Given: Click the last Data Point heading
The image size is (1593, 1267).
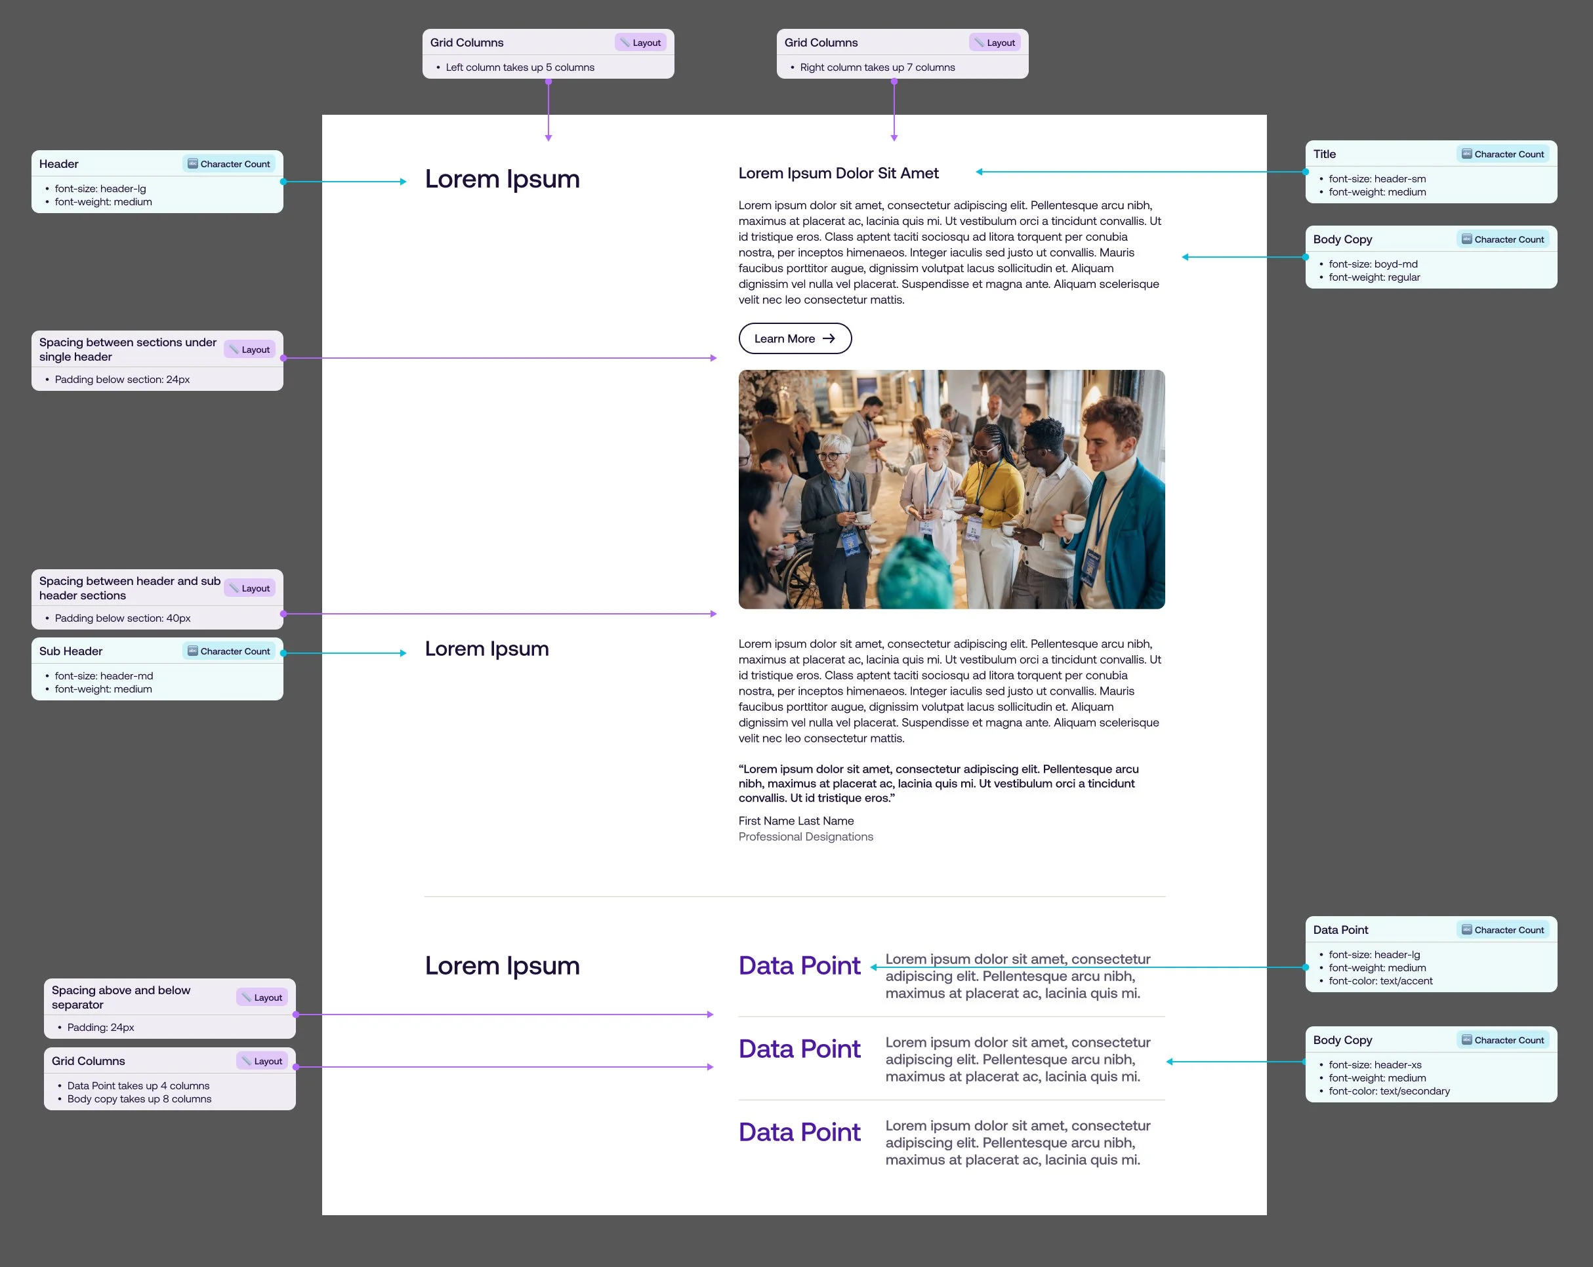Looking at the screenshot, I should (x=800, y=1133).
